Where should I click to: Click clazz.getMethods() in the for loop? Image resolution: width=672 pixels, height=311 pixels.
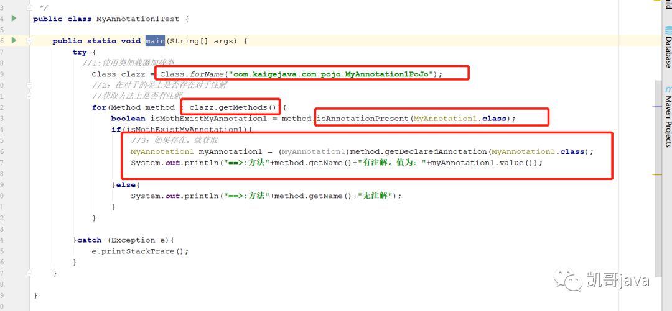point(233,107)
